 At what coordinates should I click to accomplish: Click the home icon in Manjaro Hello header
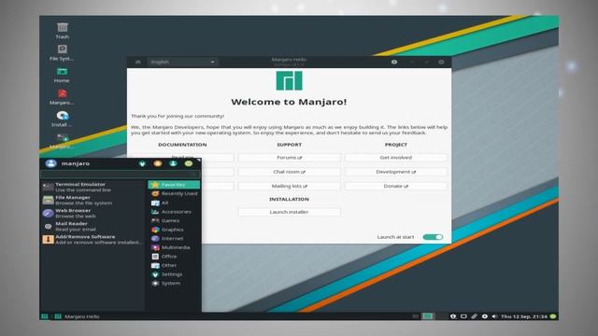(x=138, y=62)
